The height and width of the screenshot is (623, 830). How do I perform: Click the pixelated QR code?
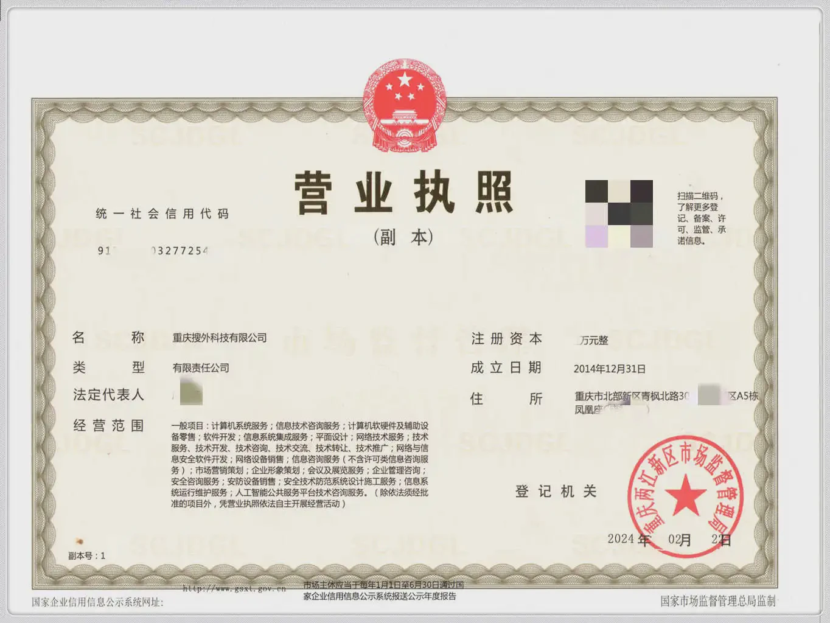point(619,214)
